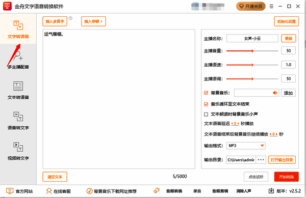306x198 pixels.
Task: Open the 官方网站 link
Action: point(24,191)
